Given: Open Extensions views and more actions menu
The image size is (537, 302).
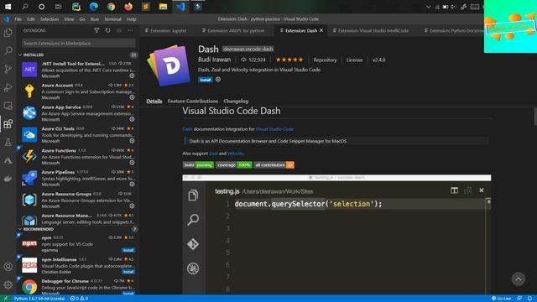Looking at the screenshot, I should click(x=130, y=30).
